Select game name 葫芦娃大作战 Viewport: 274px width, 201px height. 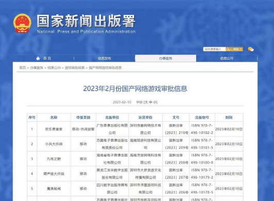coord(54,174)
